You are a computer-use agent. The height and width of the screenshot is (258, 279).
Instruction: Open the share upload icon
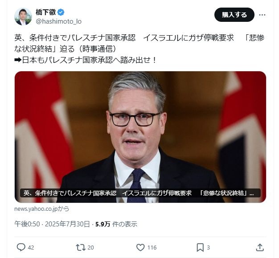(260, 247)
